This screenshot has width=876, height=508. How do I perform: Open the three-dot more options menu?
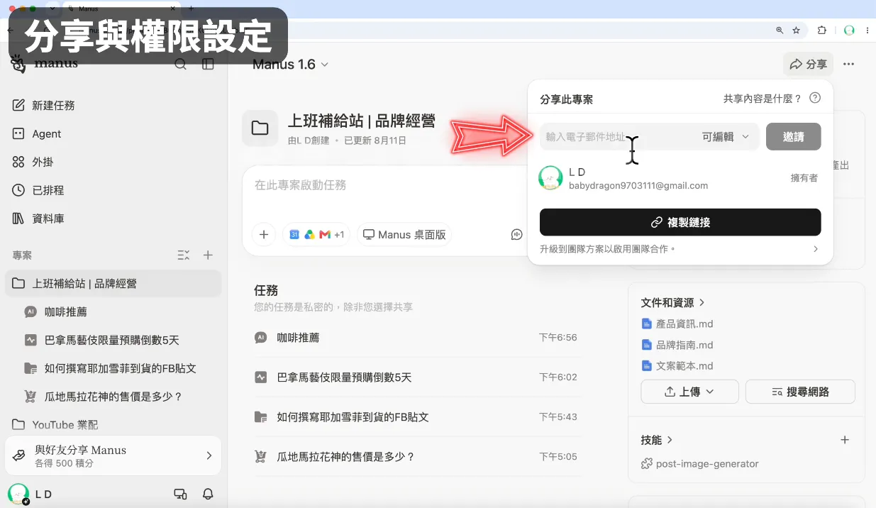(x=848, y=65)
